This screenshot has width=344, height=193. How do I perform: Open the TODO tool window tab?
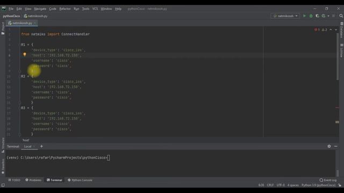tap(15, 180)
